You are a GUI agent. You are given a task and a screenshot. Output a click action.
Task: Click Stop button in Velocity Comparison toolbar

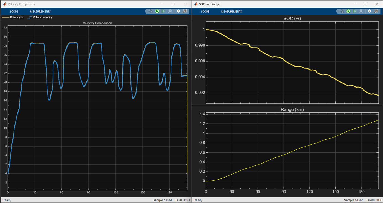[x=170, y=11]
